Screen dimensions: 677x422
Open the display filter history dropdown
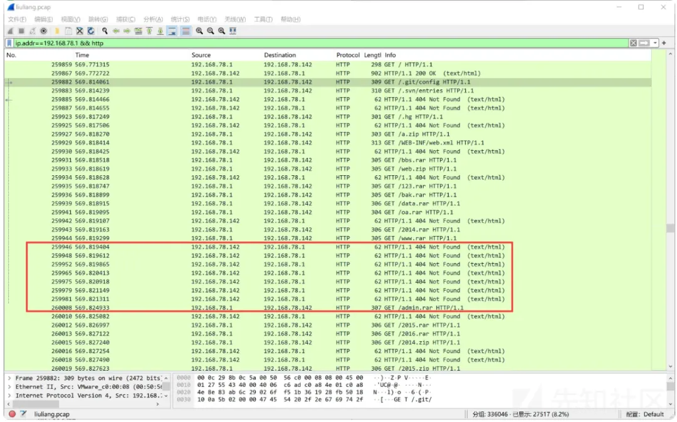(x=655, y=43)
